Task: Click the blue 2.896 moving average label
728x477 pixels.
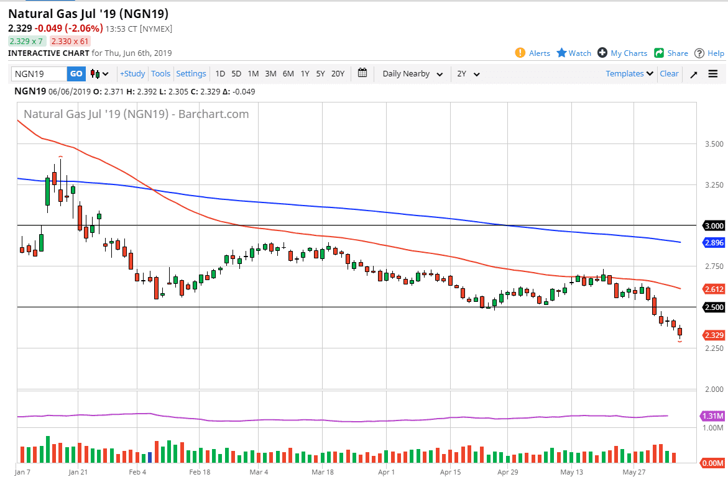Action: (x=714, y=243)
